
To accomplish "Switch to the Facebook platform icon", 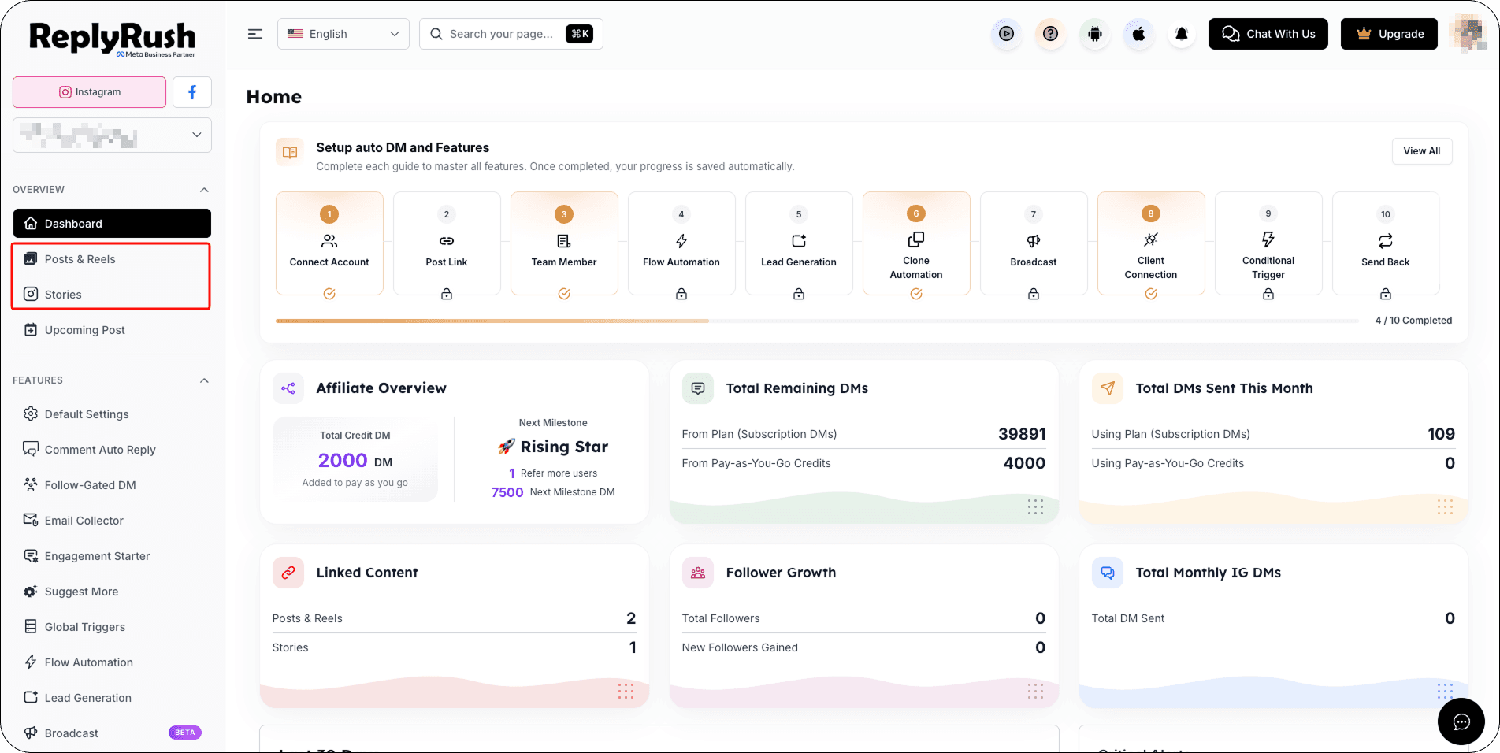I will pos(192,92).
